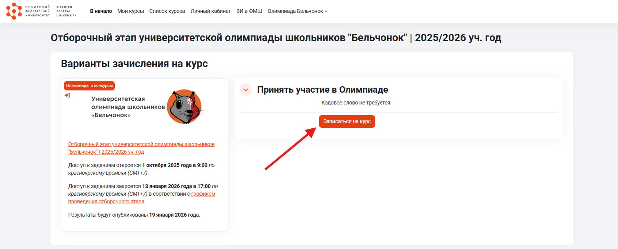
Task: Open Мои курсы from the top menu
Action: coord(130,11)
